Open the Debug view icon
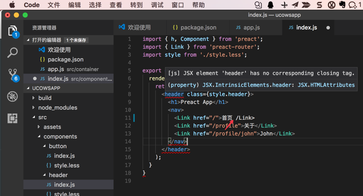The image size is (363, 196). 12,96
